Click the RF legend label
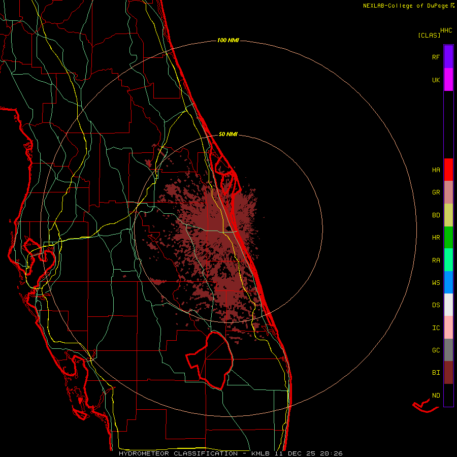This screenshot has width=457, height=457. pyautogui.click(x=436, y=57)
